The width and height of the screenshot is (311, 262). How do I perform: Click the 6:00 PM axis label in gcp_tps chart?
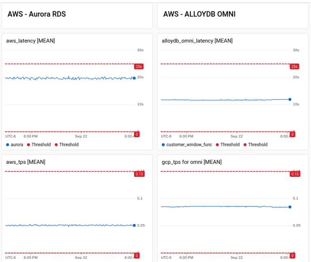(186, 258)
